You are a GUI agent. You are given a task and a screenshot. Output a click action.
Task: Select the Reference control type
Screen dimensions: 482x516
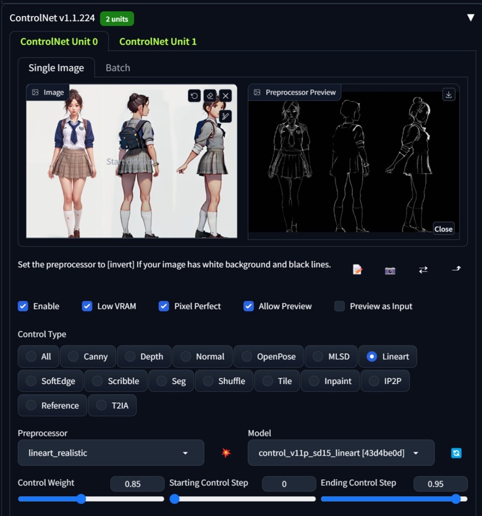tap(53, 406)
